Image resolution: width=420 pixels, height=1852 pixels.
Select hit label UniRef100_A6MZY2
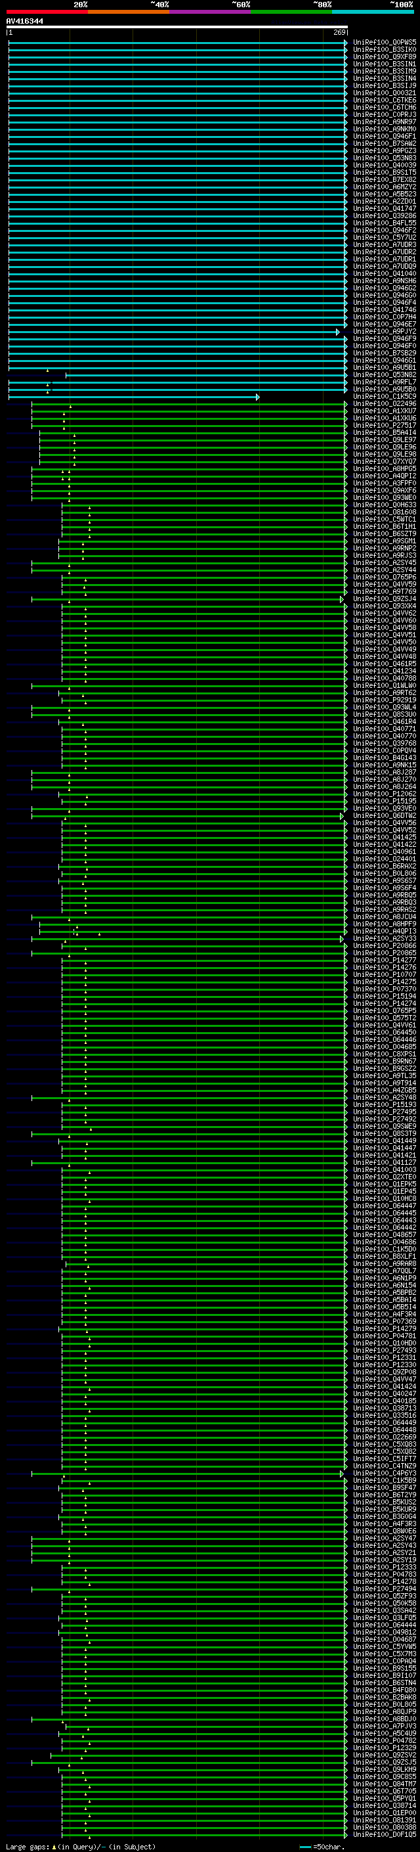[385, 187]
